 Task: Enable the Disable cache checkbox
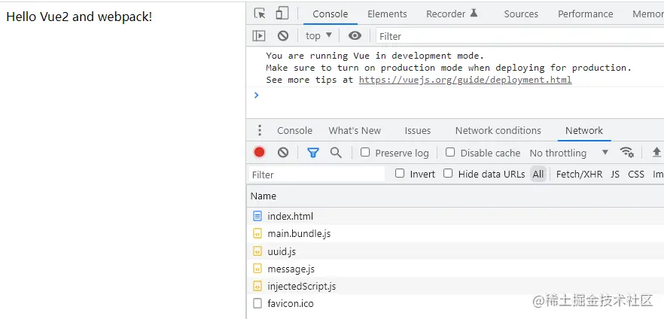[450, 152]
